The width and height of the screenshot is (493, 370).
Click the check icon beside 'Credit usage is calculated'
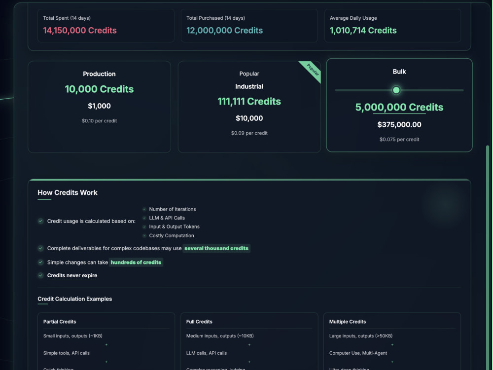[40, 221]
